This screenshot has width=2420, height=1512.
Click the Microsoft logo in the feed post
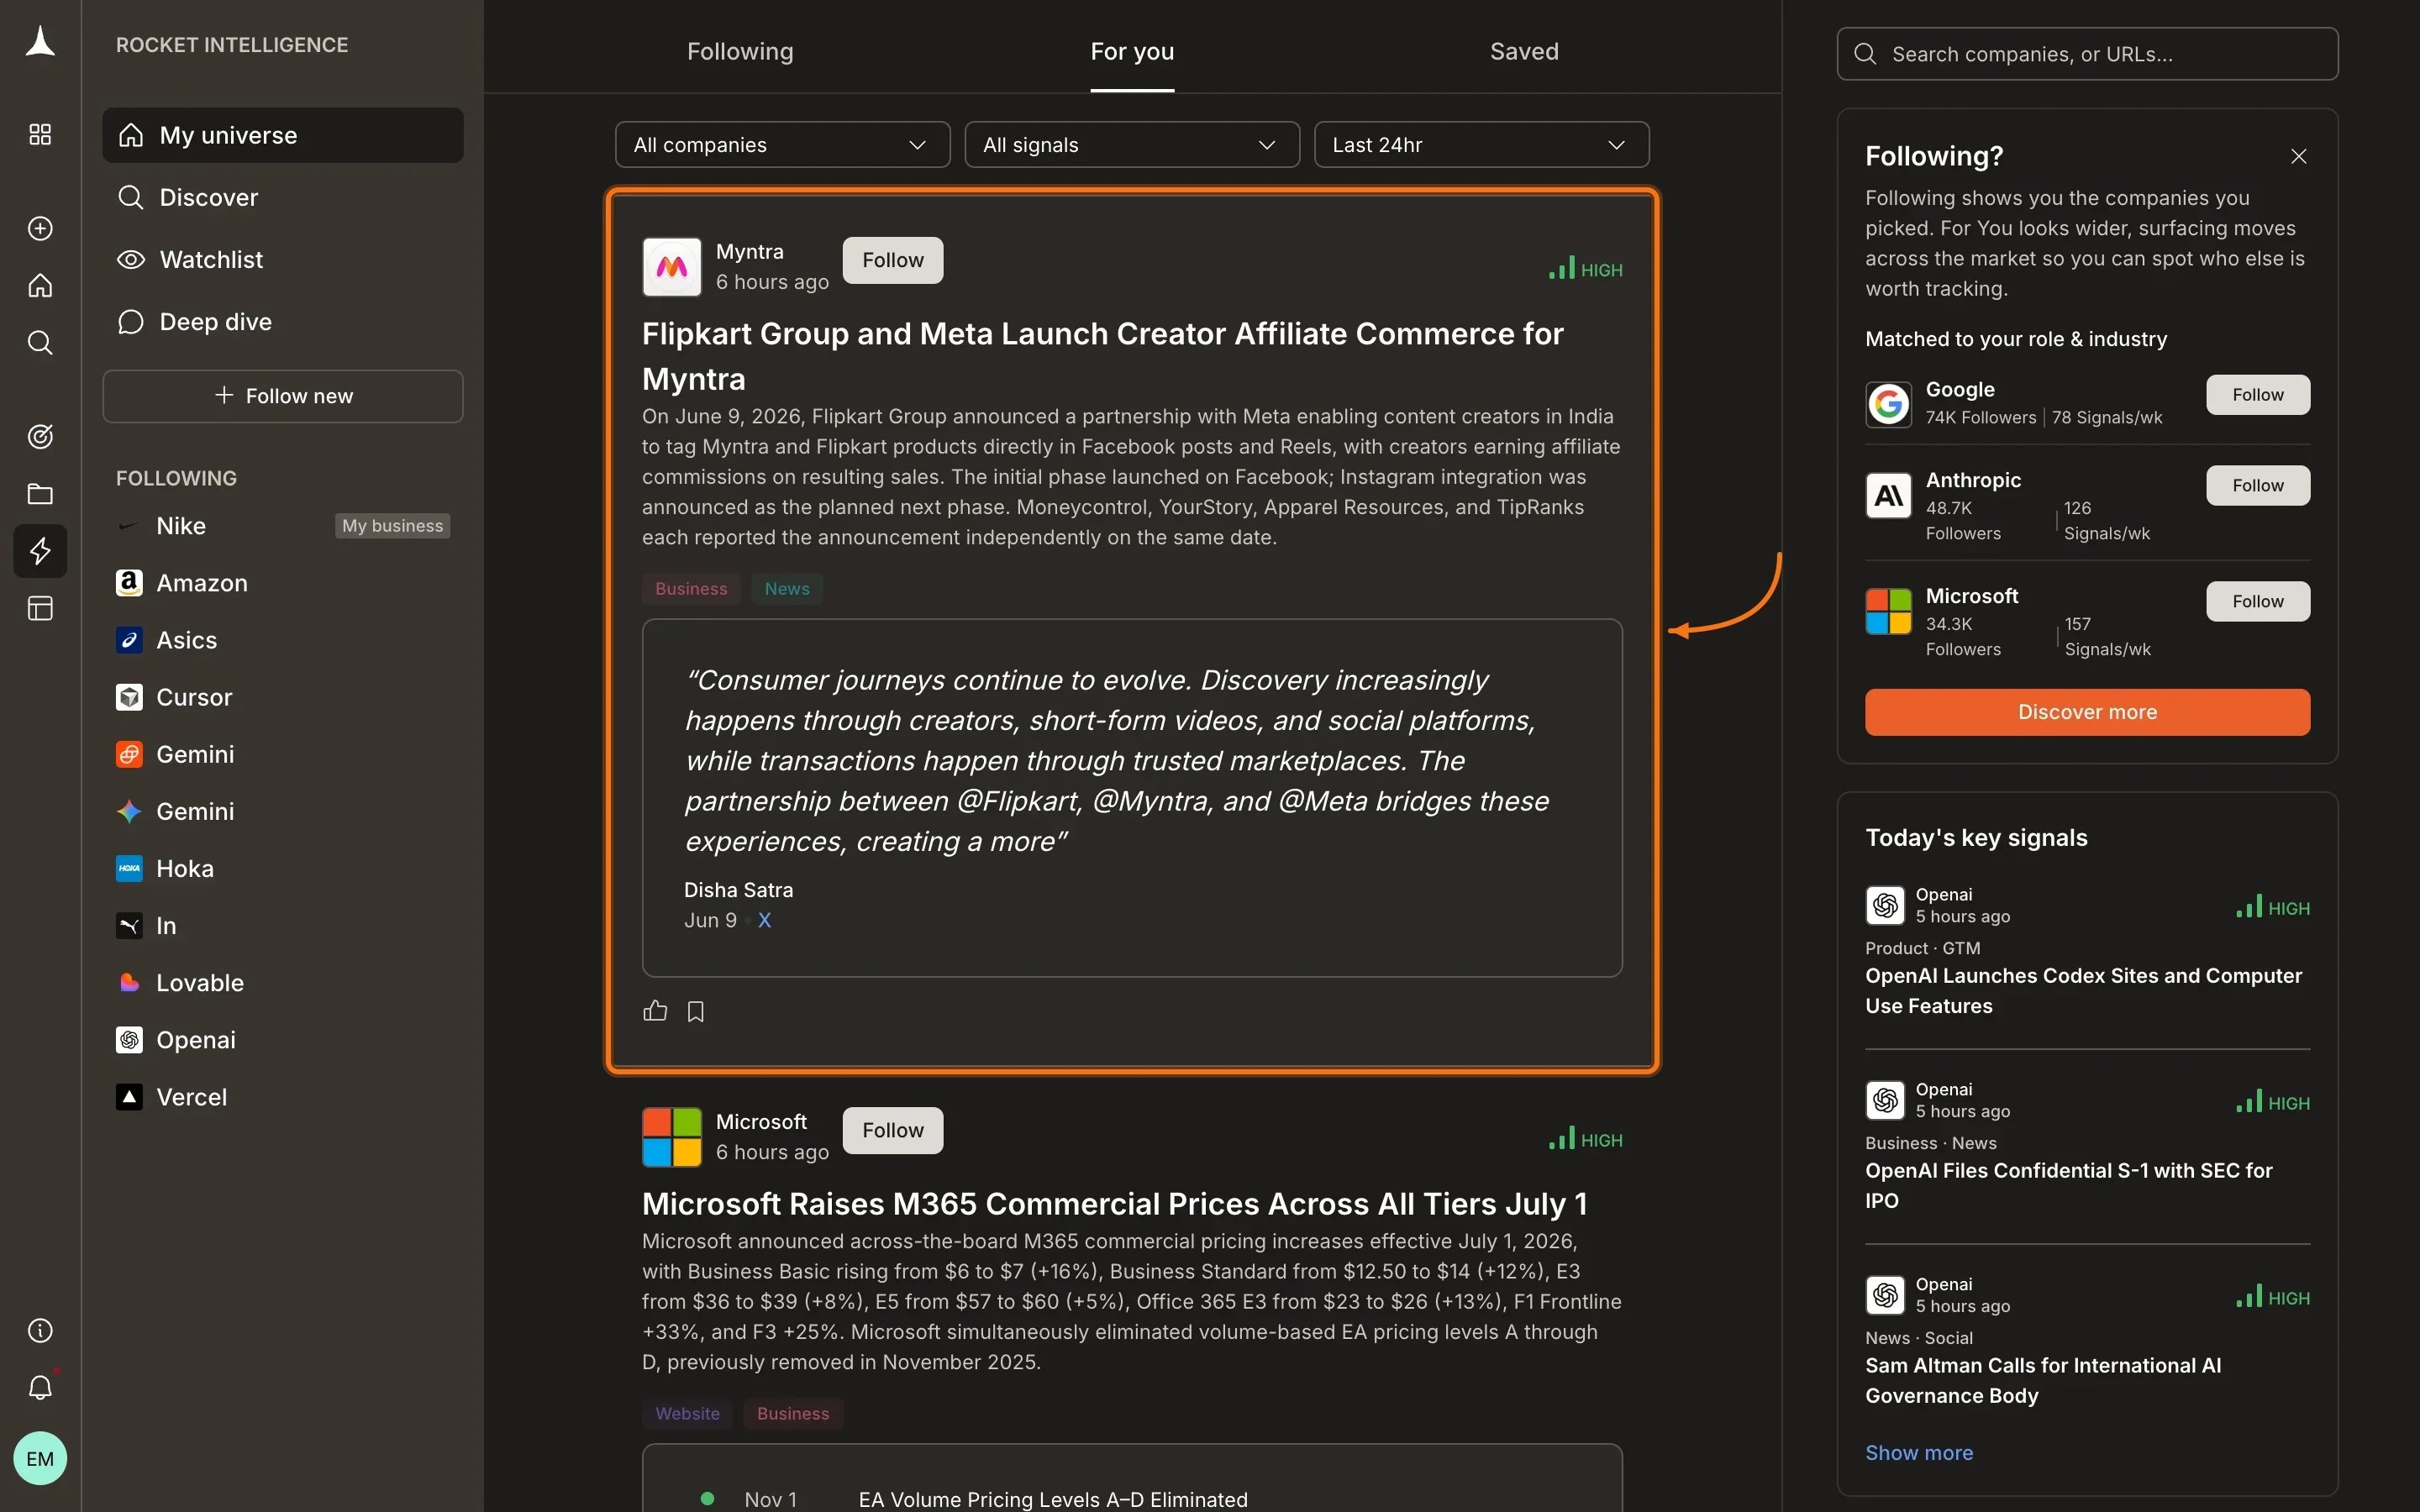pos(671,1137)
